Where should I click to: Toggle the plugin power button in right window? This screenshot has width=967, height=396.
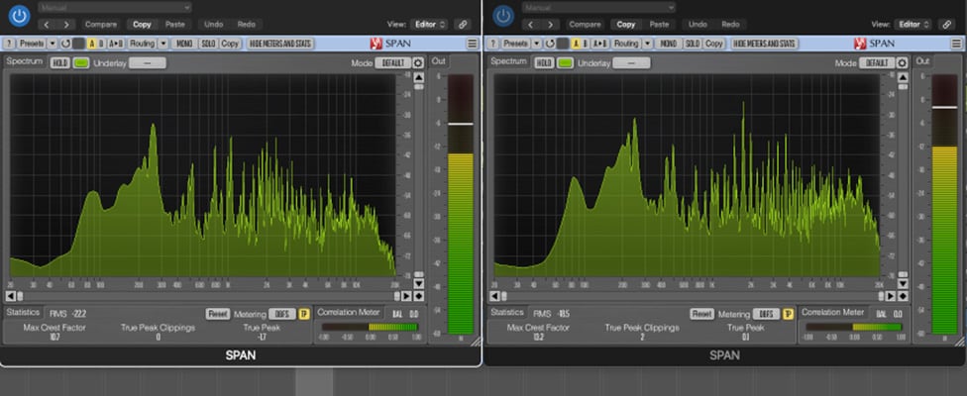503,16
